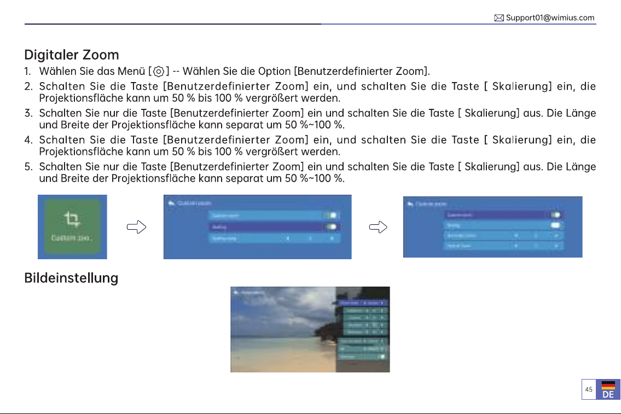Viewport: 621px width, 414px height.
Task: Select the Scaling row in the middle menu
Action: [274, 227]
